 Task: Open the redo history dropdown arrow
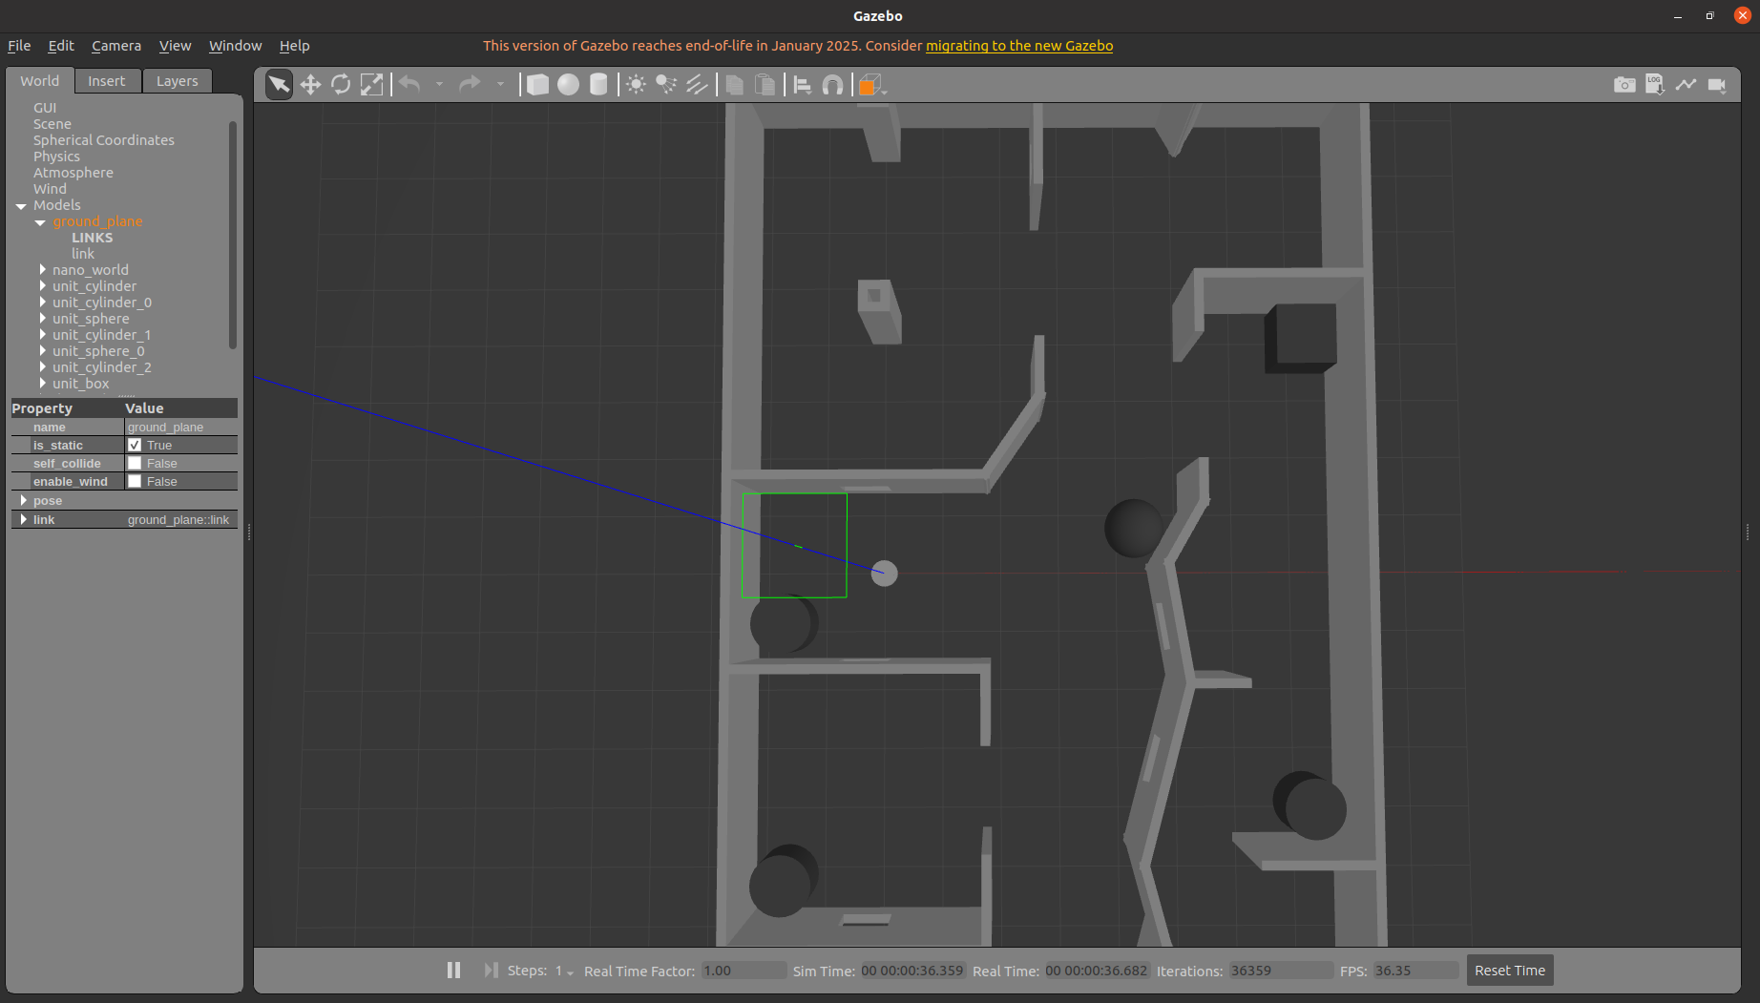(500, 85)
